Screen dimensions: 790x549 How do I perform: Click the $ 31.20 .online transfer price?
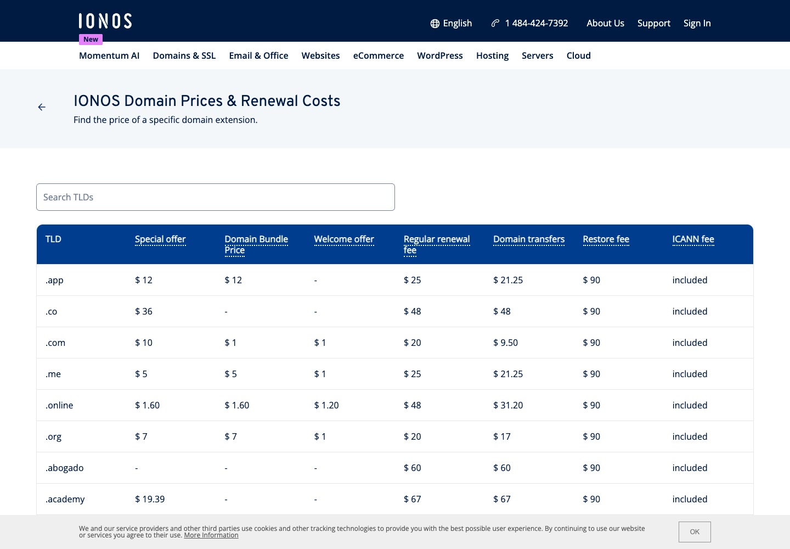(508, 405)
